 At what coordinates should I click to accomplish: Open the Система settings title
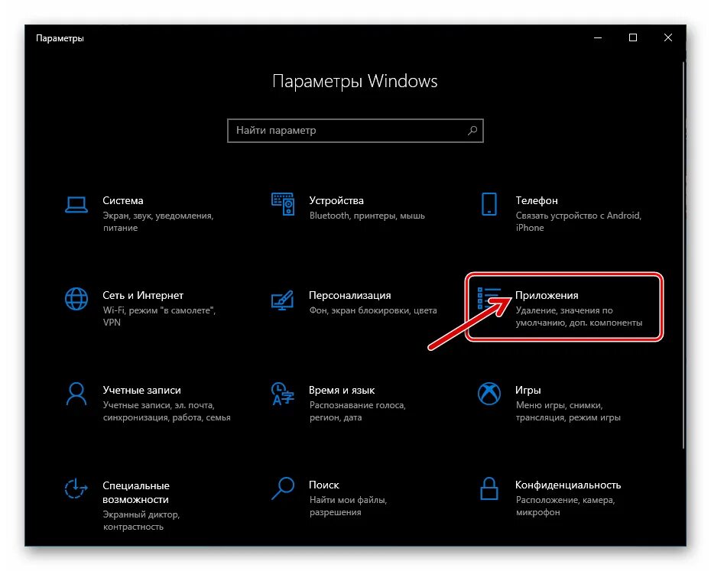click(123, 200)
